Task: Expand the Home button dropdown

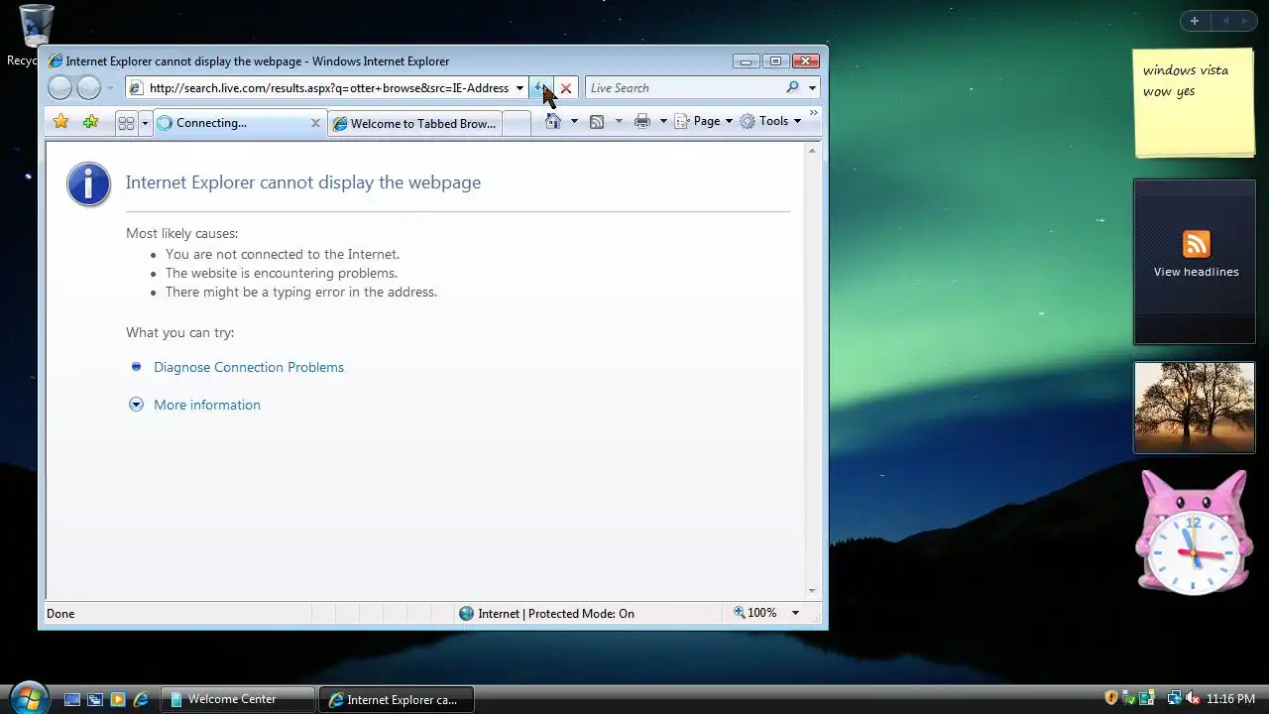Action: click(x=573, y=121)
